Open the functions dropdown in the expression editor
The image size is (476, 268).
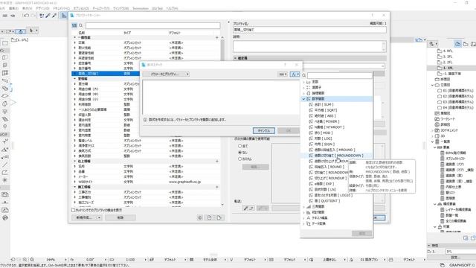(x=295, y=74)
